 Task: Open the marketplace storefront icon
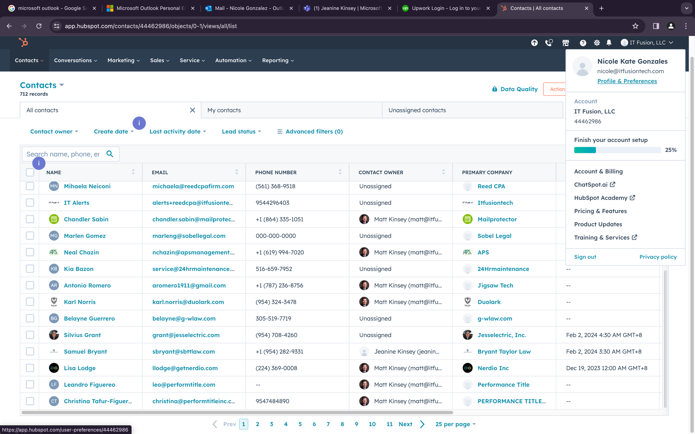point(565,43)
